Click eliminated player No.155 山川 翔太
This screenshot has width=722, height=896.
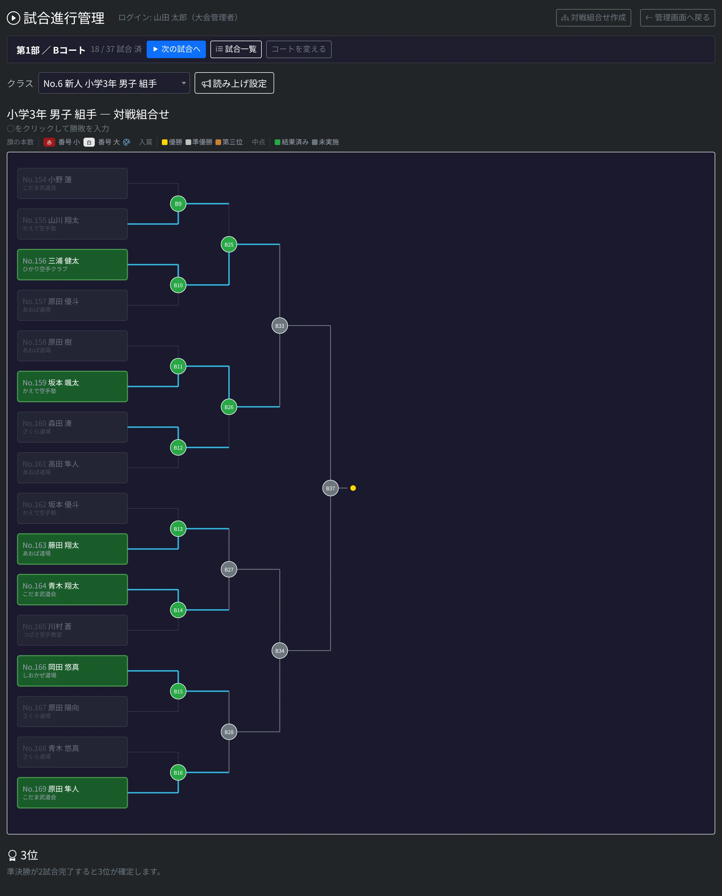72,224
